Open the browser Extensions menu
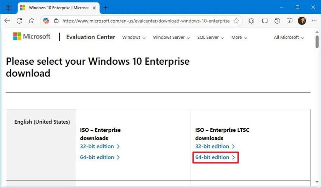 click(x=252, y=21)
